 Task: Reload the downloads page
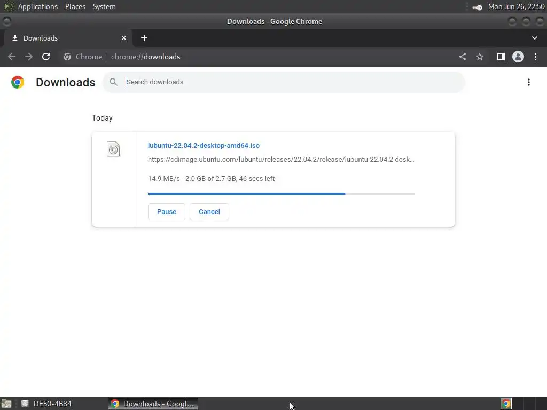click(46, 57)
